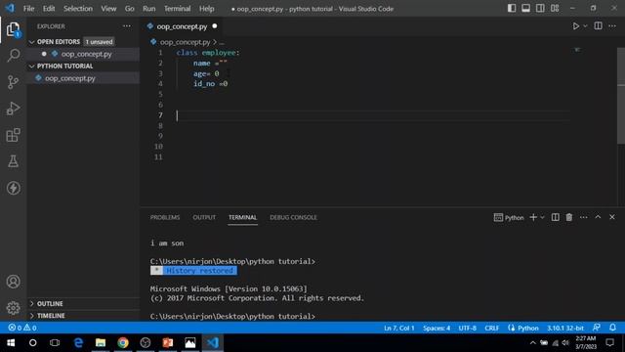
Task: Open the Explorer view in activity bar
Action: pos(13,29)
